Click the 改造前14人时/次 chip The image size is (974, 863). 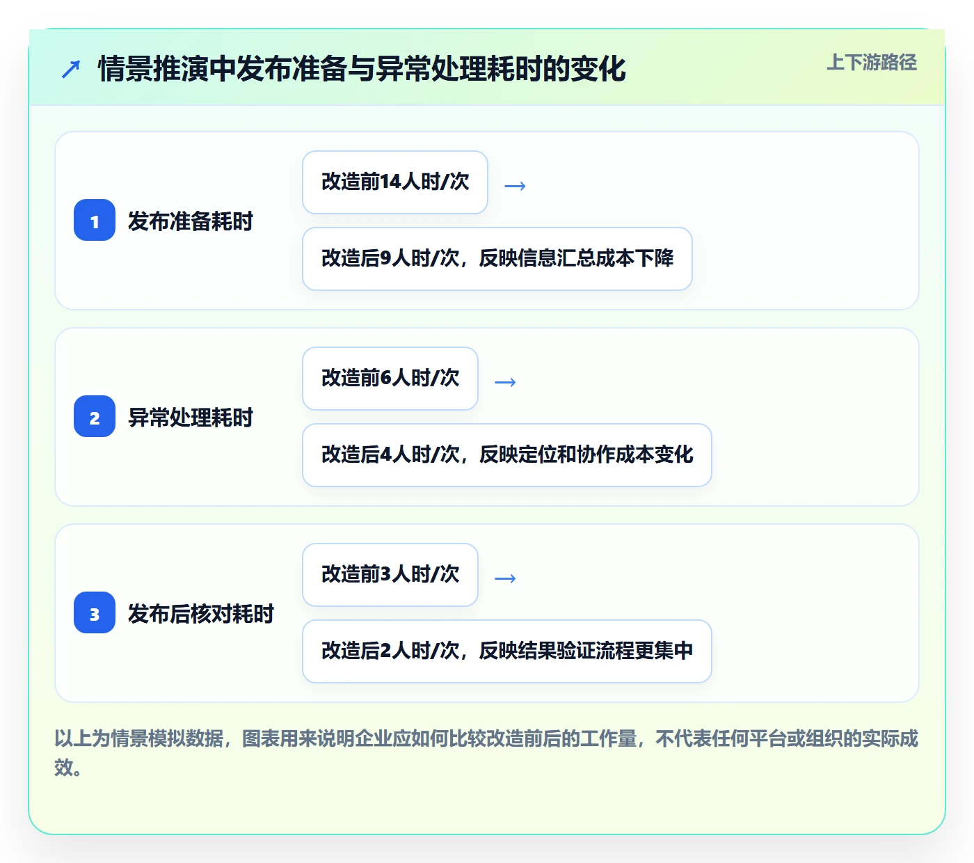tap(395, 182)
